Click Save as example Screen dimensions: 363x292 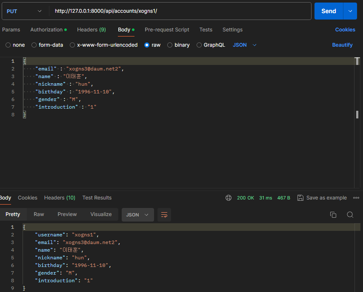coord(326,198)
